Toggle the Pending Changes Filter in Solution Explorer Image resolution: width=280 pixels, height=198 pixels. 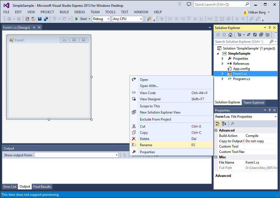[239, 35]
